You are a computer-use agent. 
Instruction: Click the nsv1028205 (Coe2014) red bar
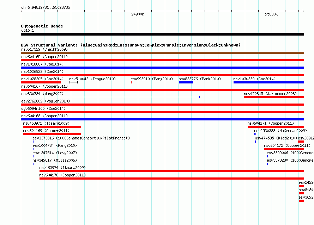pos(41,82)
